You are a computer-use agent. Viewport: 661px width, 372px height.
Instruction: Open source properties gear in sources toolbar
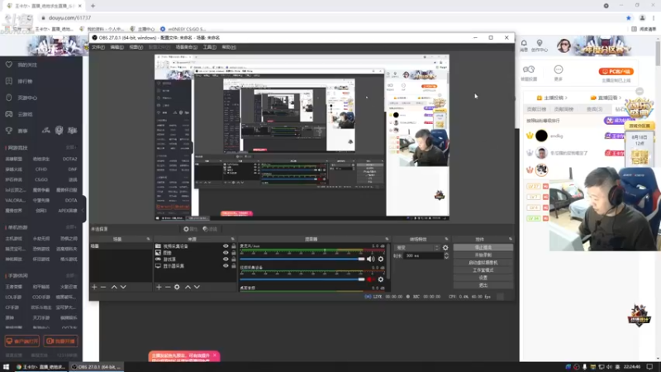(177, 287)
